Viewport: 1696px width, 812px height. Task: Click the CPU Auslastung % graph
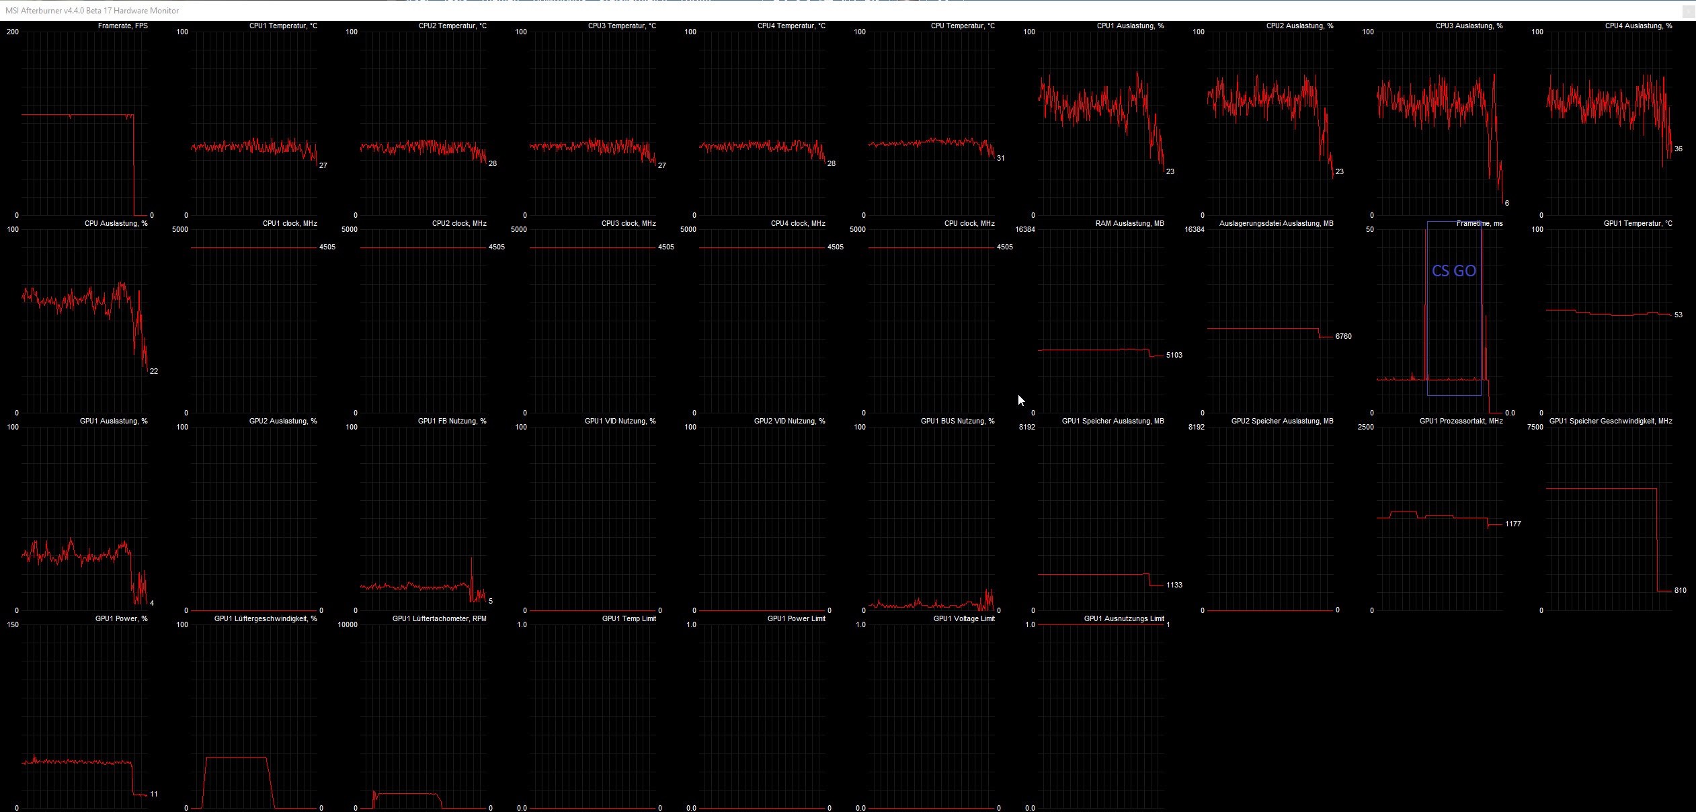pyautogui.click(x=85, y=321)
